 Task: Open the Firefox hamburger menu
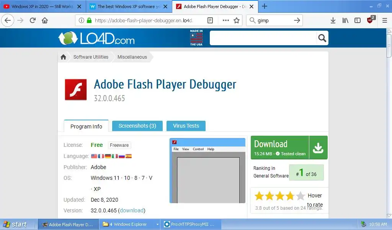(384, 20)
